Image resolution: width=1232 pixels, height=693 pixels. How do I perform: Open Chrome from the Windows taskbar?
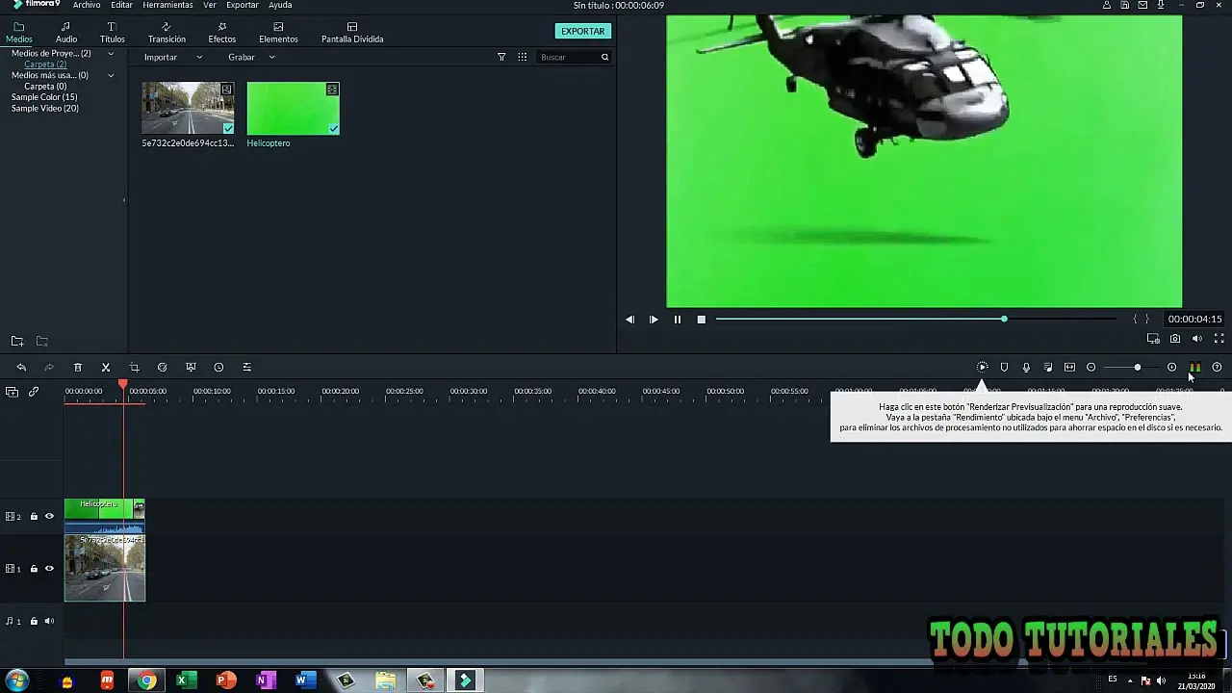click(x=146, y=681)
